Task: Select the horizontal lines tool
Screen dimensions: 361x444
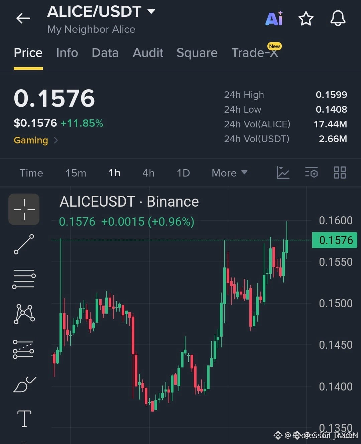Action: (x=24, y=279)
